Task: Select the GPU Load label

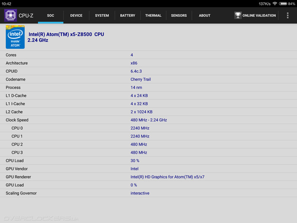Action: 15,185
